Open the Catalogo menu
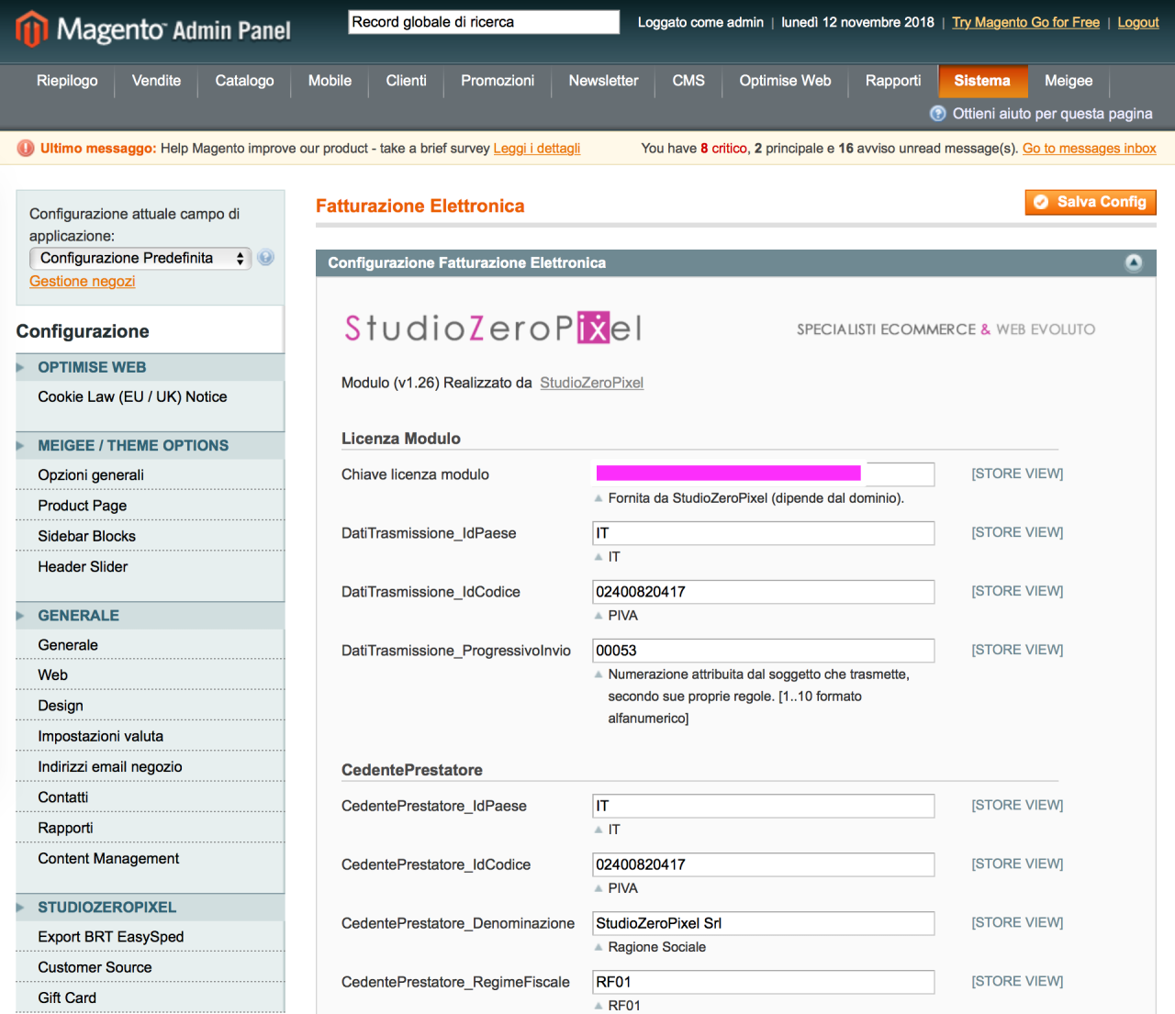Screen dimensions: 1175x1014 [x=244, y=81]
